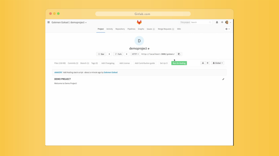Click the search magnifier icon
The width and height of the screenshot is (279, 156).
click(x=210, y=22)
